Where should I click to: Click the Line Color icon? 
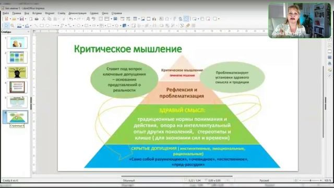19,26
